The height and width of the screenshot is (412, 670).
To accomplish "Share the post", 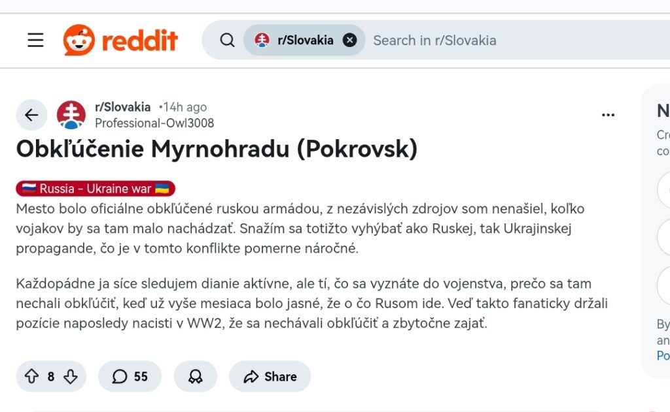I will pyautogui.click(x=270, y=377).
